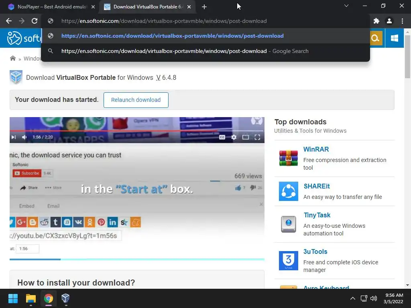Click the browser forward arrow
Viewport: 411px width, 308px height.
(x=22, y=21)
